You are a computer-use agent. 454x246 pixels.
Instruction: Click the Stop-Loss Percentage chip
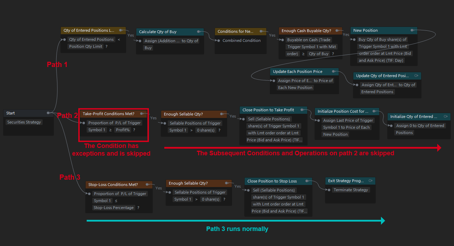tap(113, 208)
